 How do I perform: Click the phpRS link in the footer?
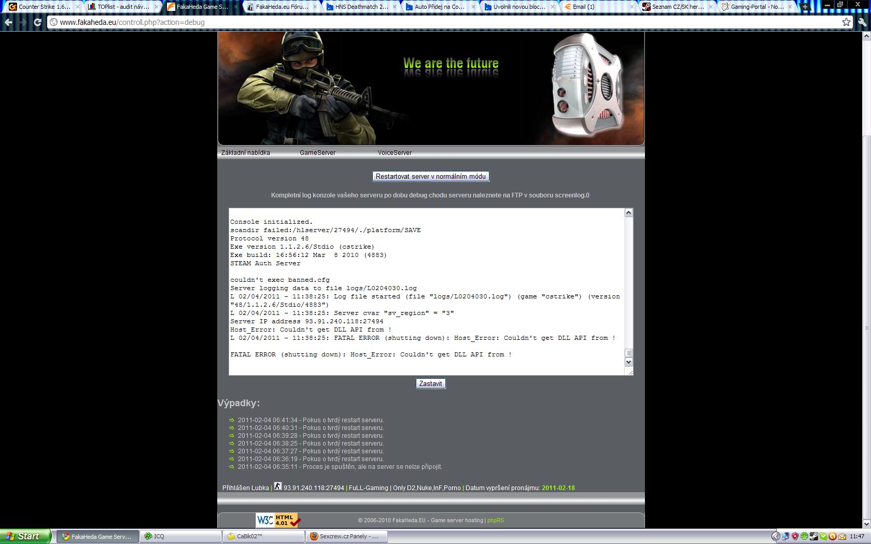(495, 520)
